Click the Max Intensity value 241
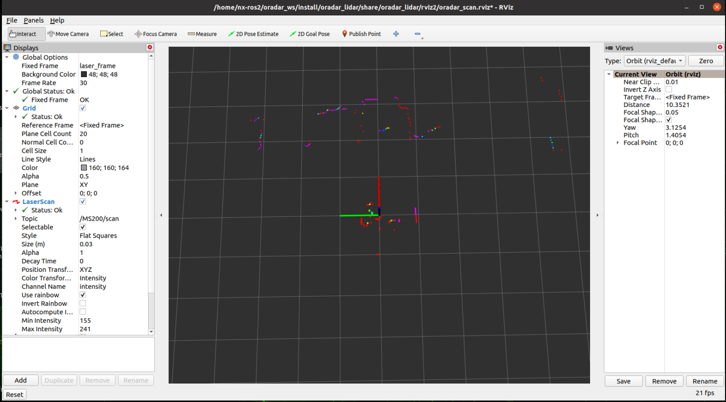Image resolution: width=726 pixels, height=402 pixels. [x=85, y=329]
